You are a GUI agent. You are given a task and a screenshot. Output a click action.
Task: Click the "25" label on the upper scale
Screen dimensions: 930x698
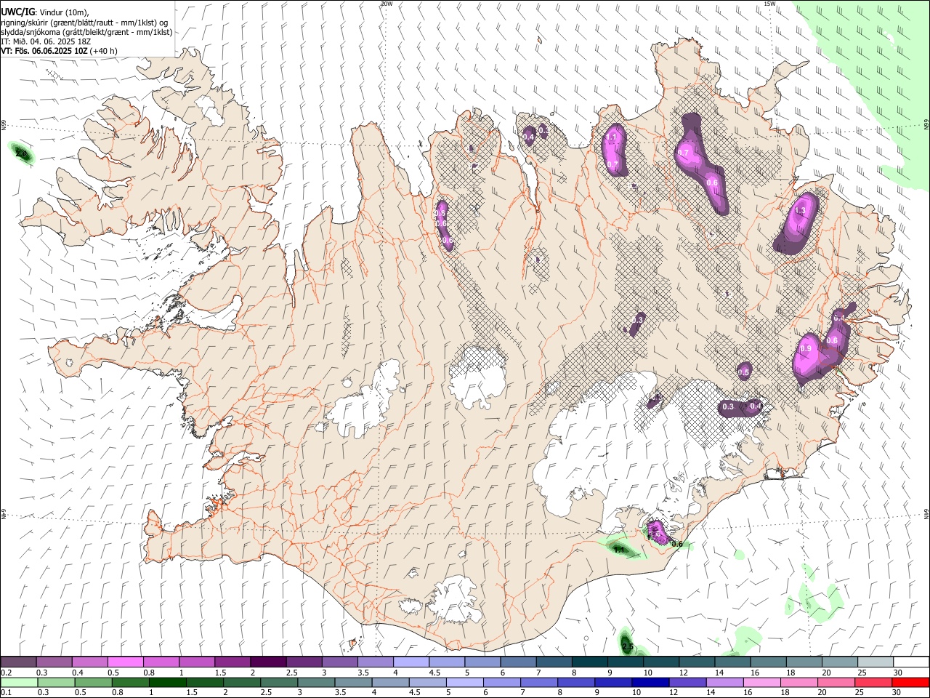[862, 673]
